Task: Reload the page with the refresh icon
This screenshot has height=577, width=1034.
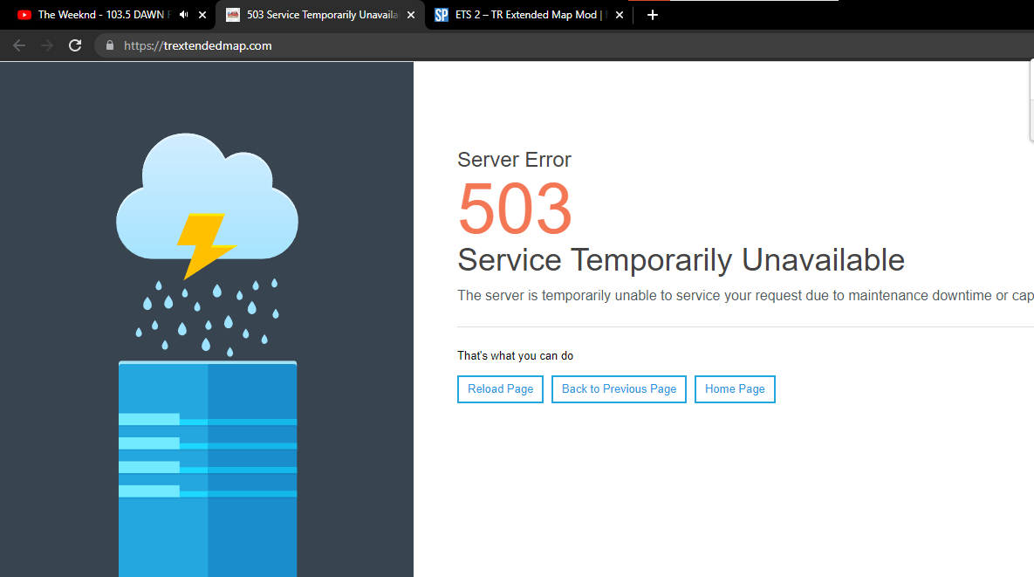Action: [x=75, y=45]
